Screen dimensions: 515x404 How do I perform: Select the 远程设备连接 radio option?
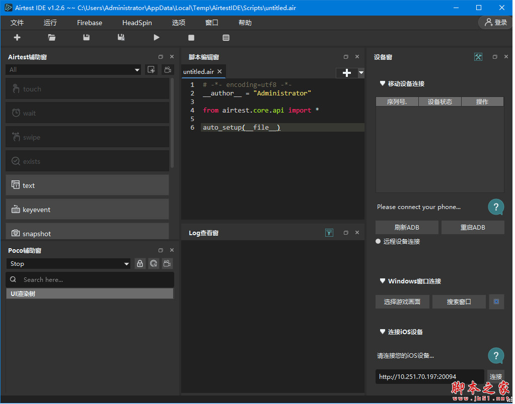[x=379, y=242]
